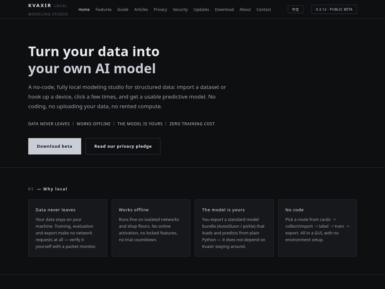Go to the Updates page
The height and width of the screenshot is (289, 385).
(201, 10)
